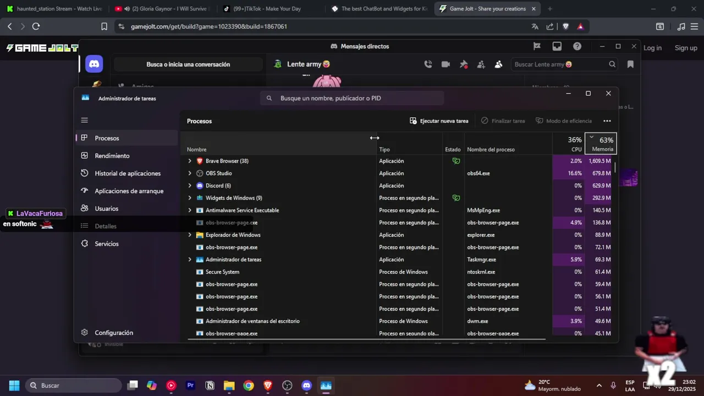Open pinned messages in Discord

tap(463, 64)
